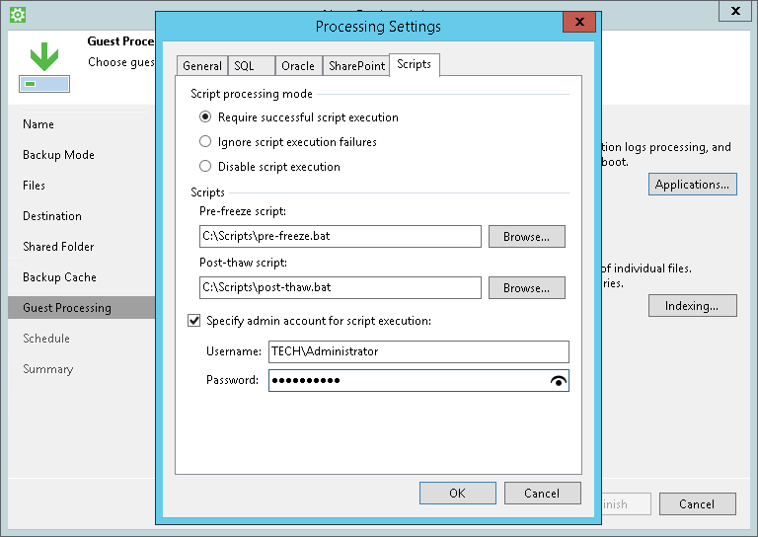Viewport: 758px width, 537px height.
Task: Uncheck Specify admin account for script execution
Action: coord(193,321)
